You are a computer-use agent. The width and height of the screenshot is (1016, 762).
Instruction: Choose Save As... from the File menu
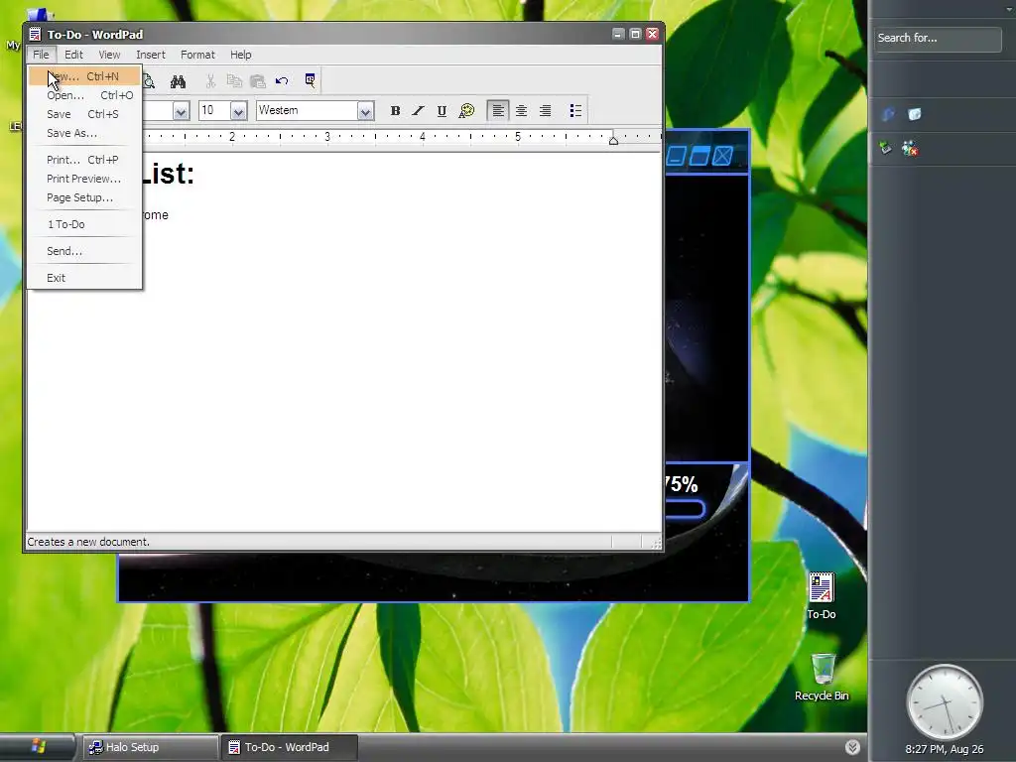click(84, 133)
